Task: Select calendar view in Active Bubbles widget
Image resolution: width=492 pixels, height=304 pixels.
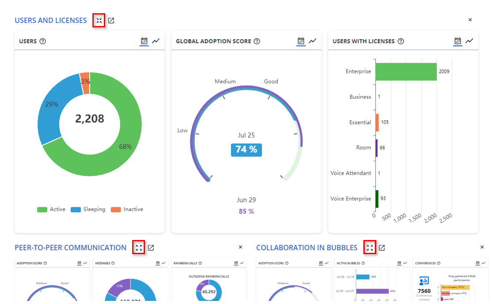Action: pos(399,263)
